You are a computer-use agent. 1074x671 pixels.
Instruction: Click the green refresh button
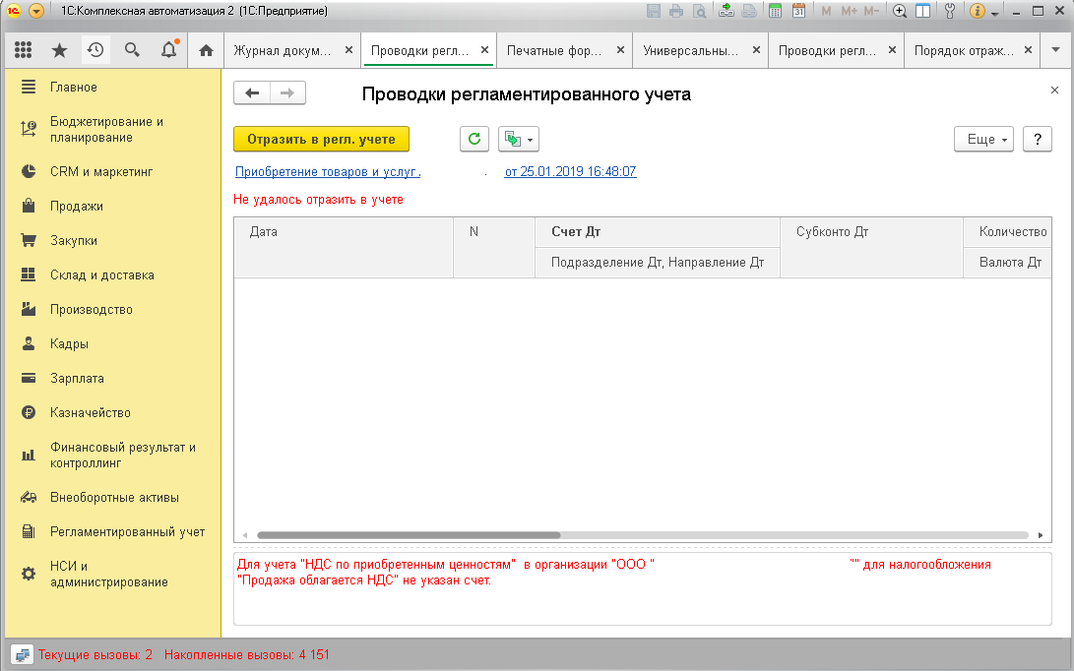click(x=474, y=140)
